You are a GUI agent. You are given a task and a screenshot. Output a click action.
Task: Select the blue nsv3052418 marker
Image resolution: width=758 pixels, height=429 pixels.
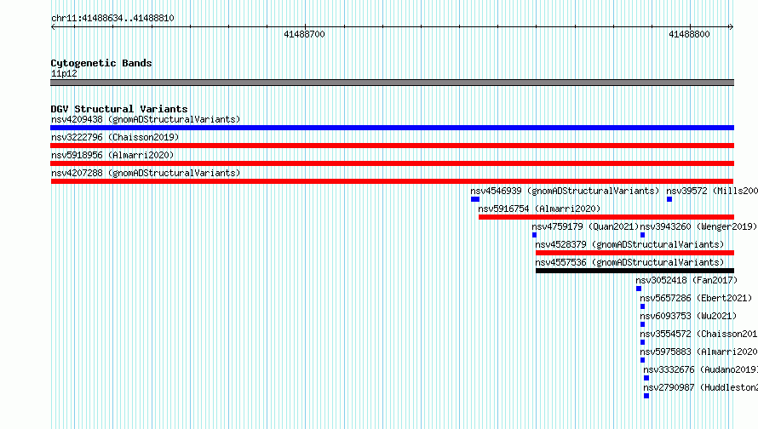coord(639,289)
